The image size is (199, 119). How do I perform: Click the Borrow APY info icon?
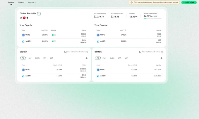pyautogui.click(x=136, y=65)
